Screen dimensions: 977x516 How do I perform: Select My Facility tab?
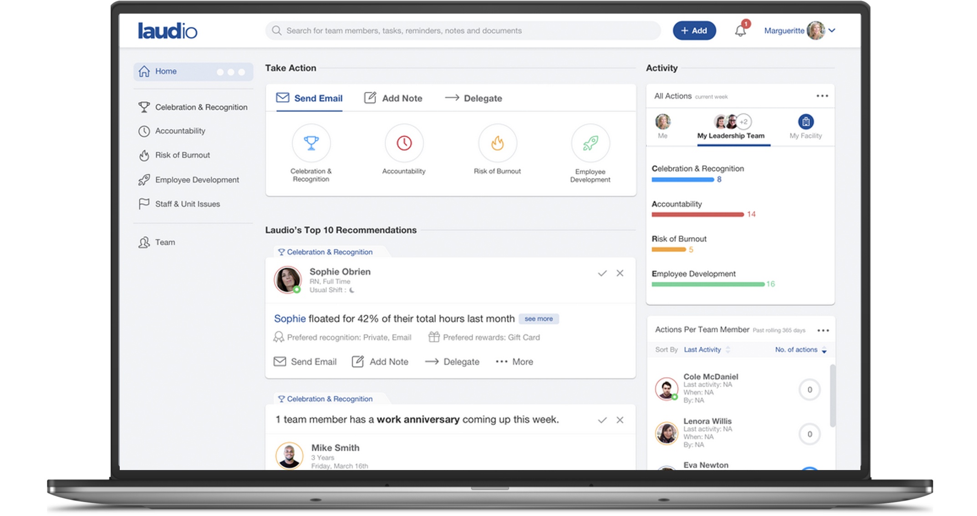coord(806,126)
